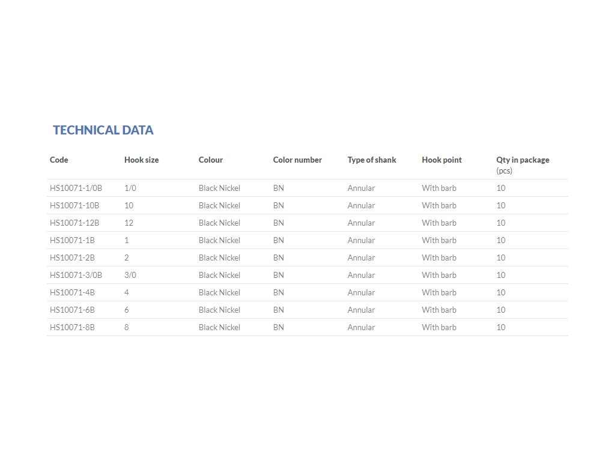Click the TECHNICAL DATA heading
Image resolution: width=615 pixels, height=461 pixels.
coord(103,130)
